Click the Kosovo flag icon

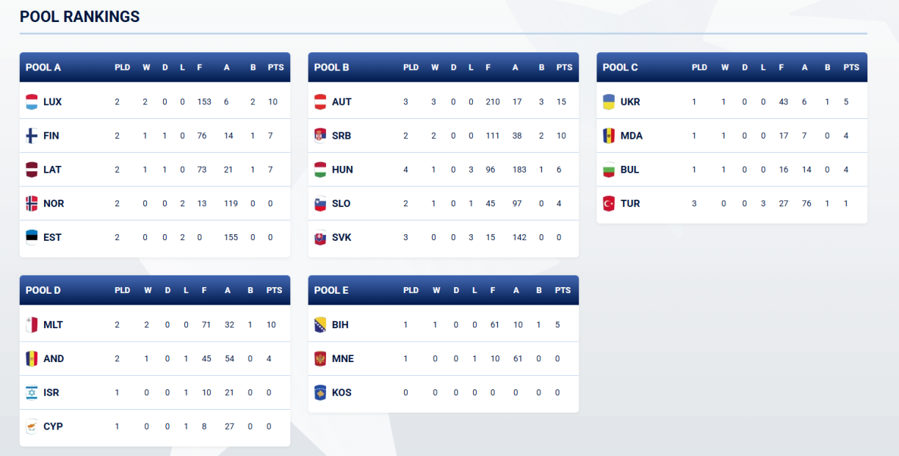(320, 393)
